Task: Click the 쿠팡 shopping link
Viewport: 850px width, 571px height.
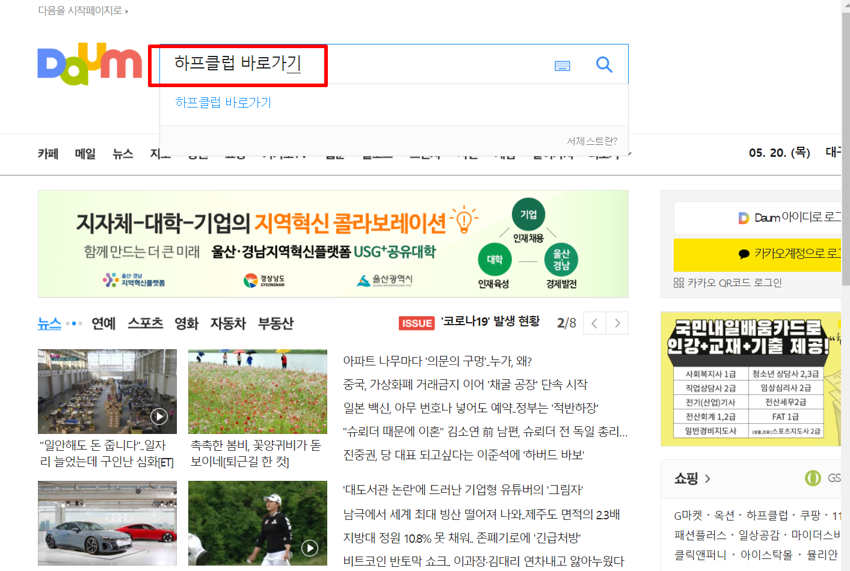Action: point(810,515)
